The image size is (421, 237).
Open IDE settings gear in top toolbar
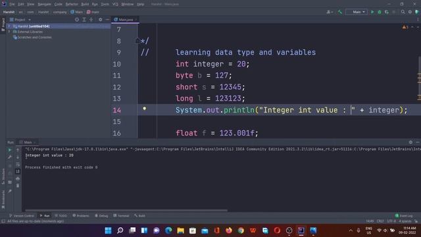click(410, 12)
